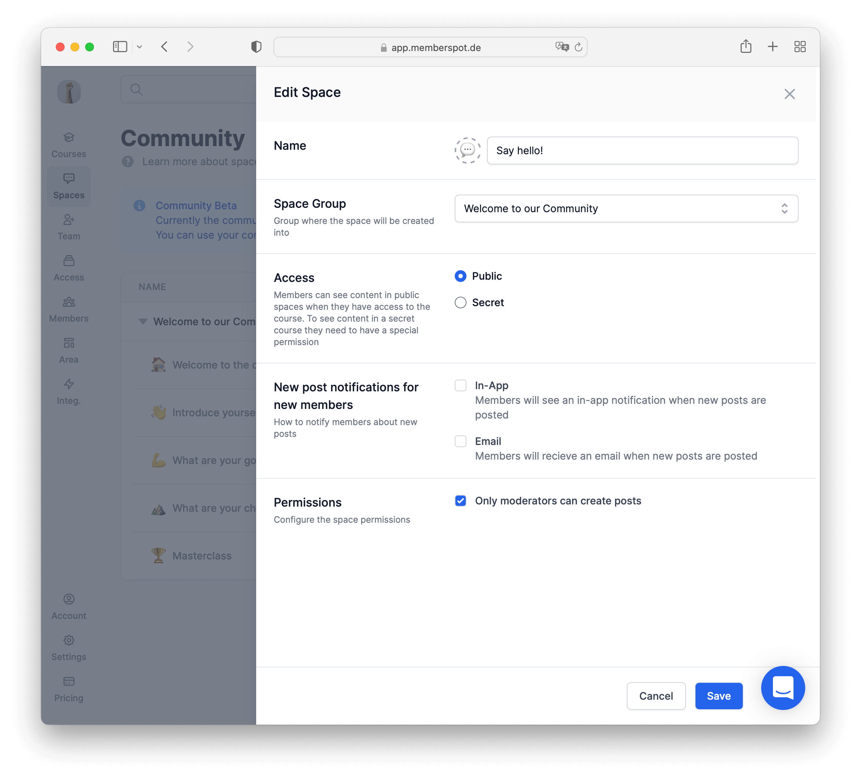Screen dimensions: 861x779
Task: Enable Email notifications checkbox
Action: pos(460,441)
